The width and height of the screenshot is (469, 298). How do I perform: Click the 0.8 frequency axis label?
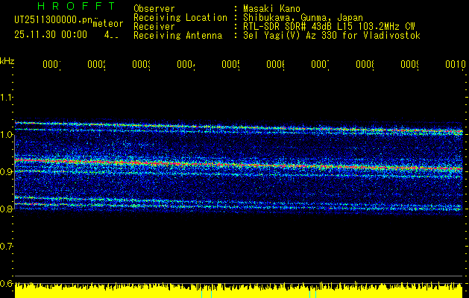pyautogui.click(x=7, y=209)
